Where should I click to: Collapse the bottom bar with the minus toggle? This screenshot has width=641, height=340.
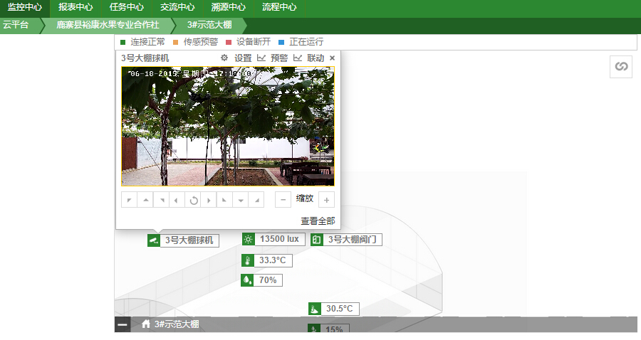click(123, 324)
